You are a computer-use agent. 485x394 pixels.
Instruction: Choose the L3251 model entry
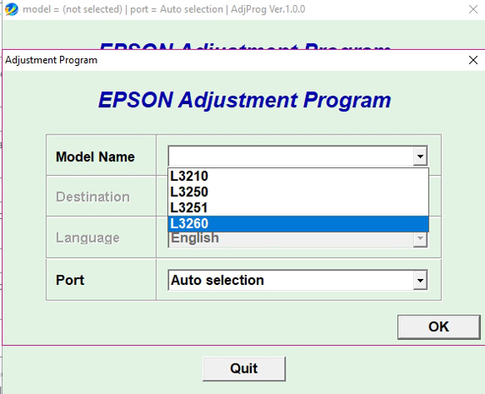click(x=298, y=208)
